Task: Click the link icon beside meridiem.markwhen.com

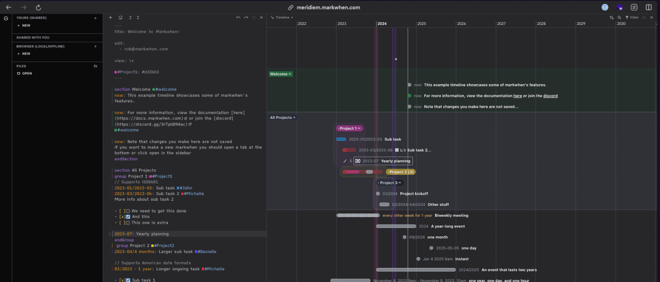Action: tap(290, 8)
